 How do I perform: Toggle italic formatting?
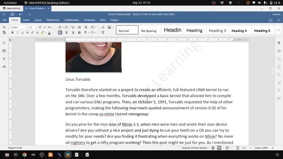[x=17, y=33]
